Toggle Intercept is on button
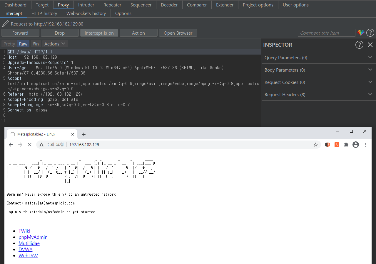Screen dimensions: 376x264 coord(99,33)
